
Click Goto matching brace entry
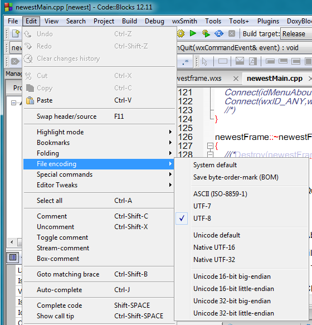coord(99,274)
